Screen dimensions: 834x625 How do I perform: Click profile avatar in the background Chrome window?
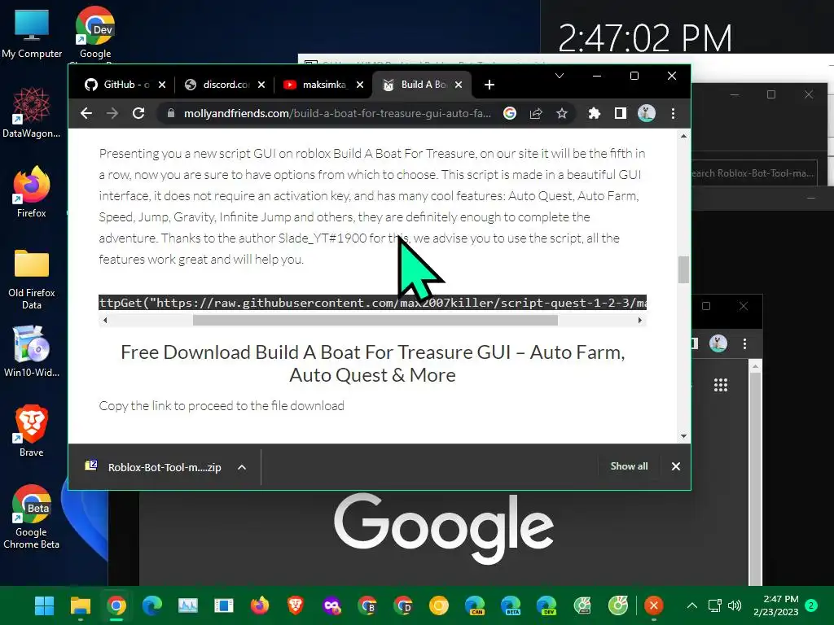718,343
